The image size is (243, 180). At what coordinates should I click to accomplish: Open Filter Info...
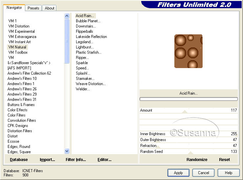[76, 160]
